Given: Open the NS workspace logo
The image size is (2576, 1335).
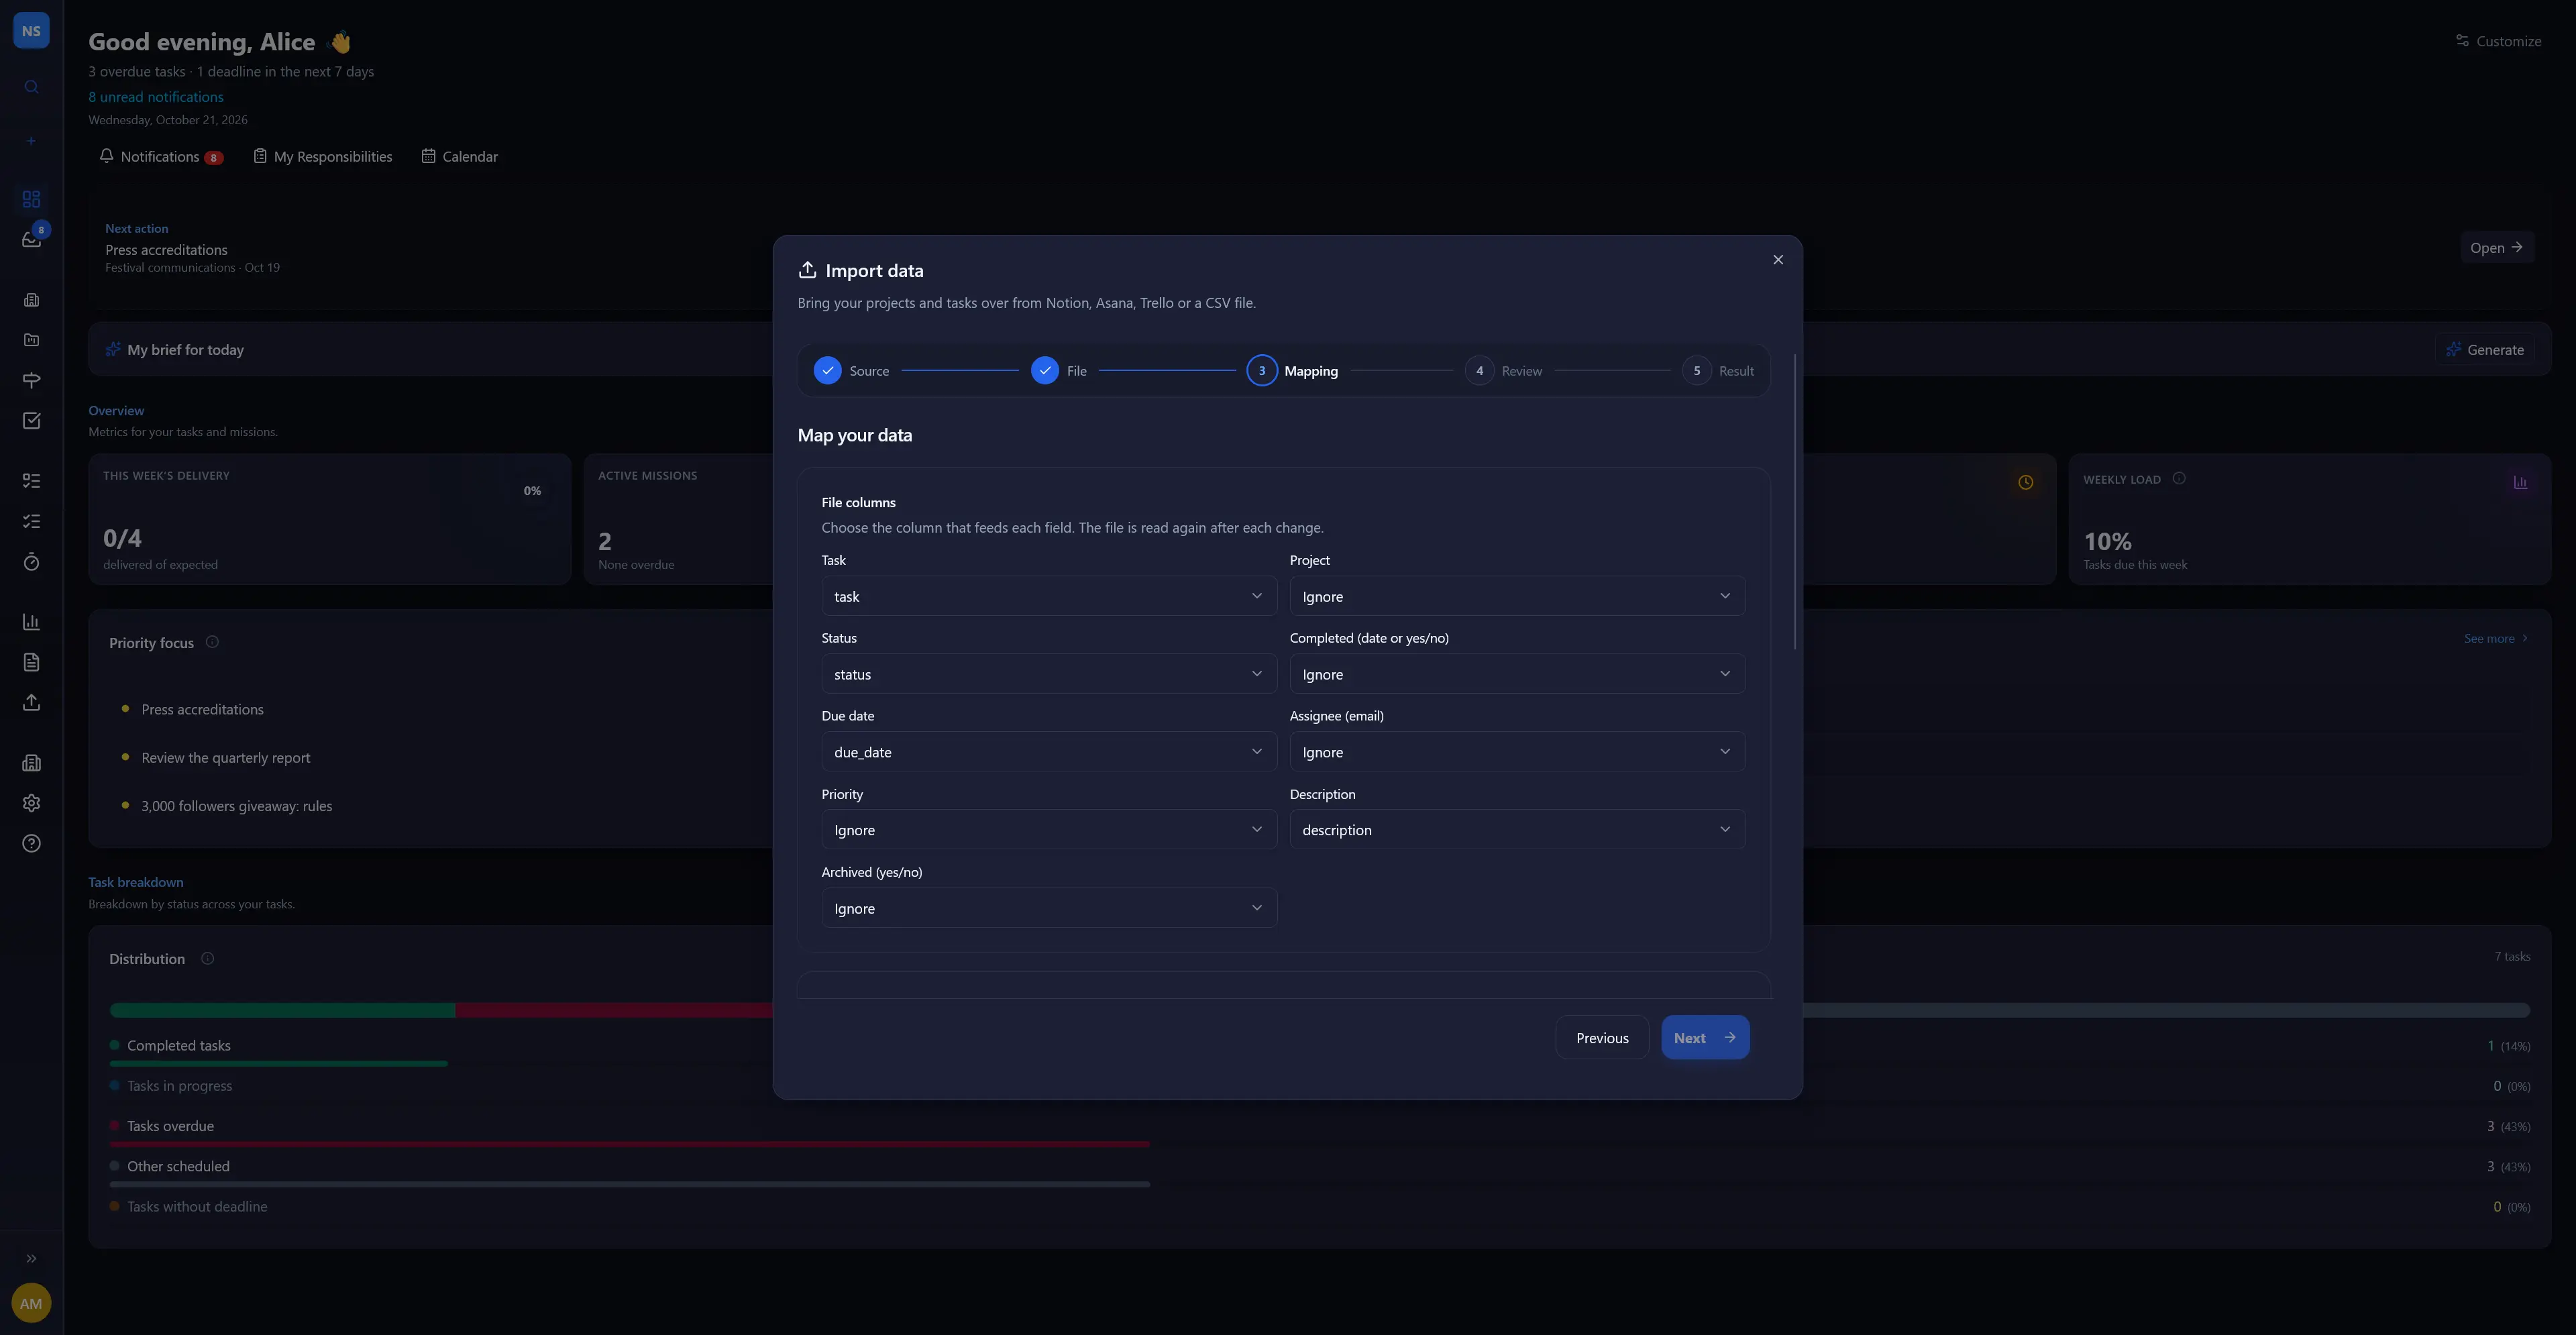Looking at the screenshot, I should (31, 31).
